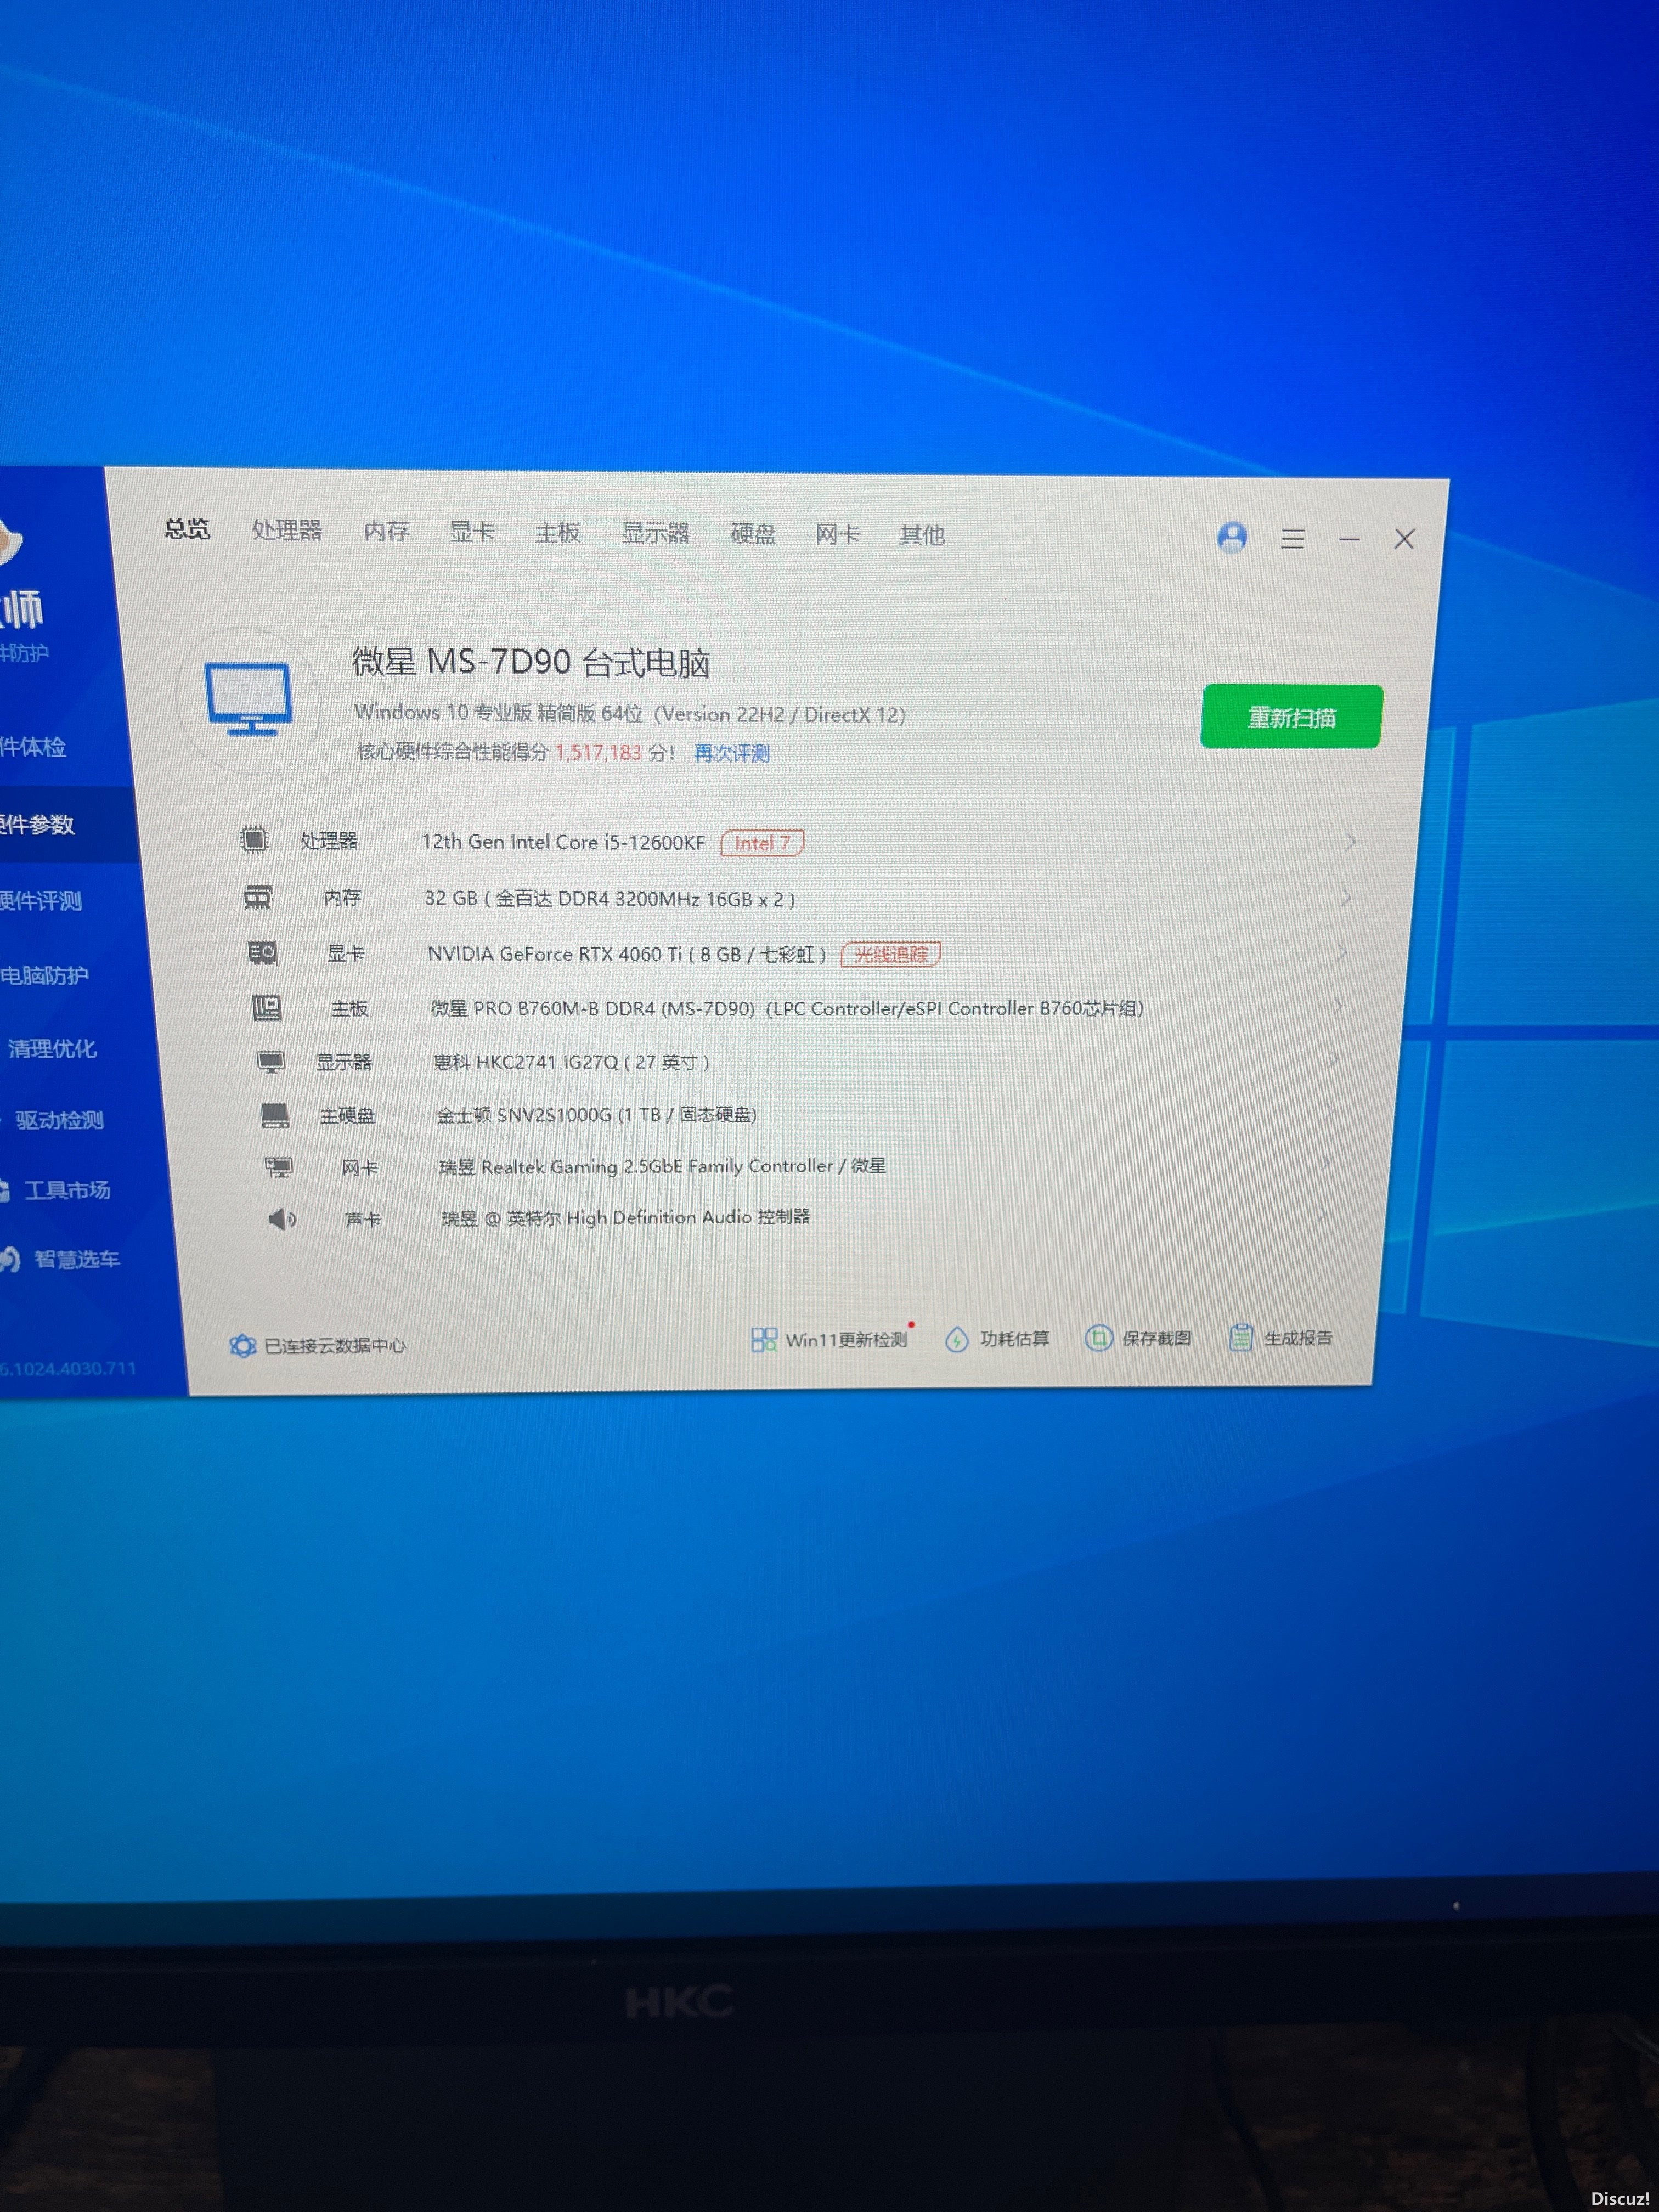
Task: Click the power estimate lightning icon
Action: point(957,1340)
